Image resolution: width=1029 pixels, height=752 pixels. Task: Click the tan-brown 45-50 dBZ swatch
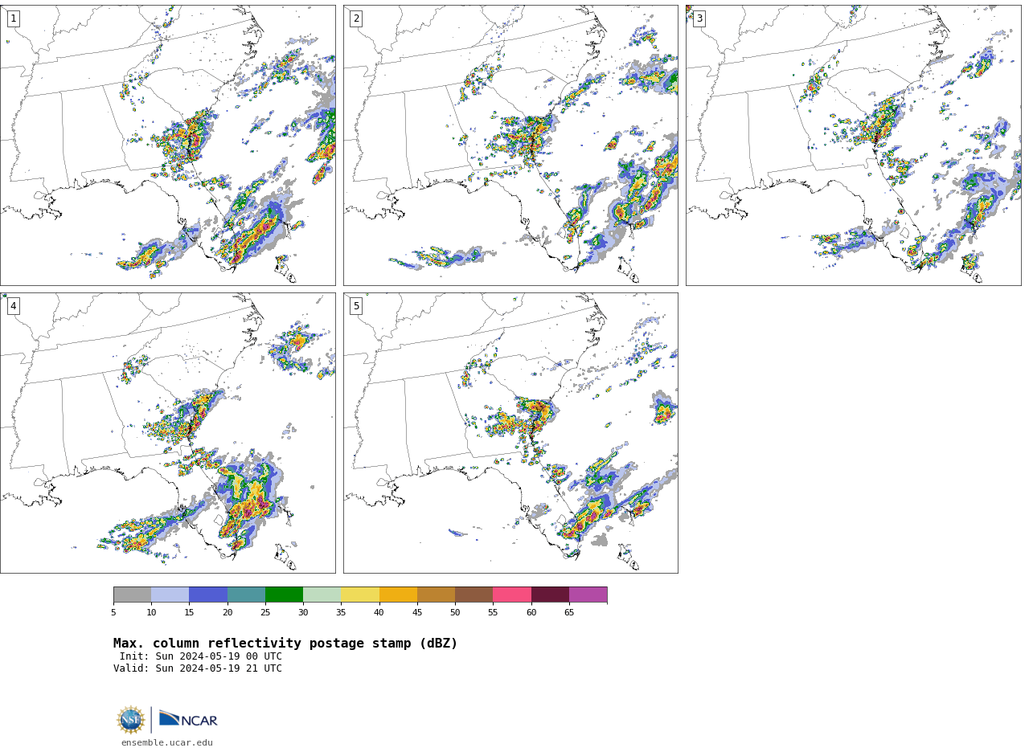436,595
